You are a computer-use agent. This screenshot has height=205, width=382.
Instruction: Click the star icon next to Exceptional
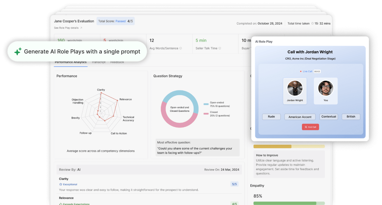(61, 184)
